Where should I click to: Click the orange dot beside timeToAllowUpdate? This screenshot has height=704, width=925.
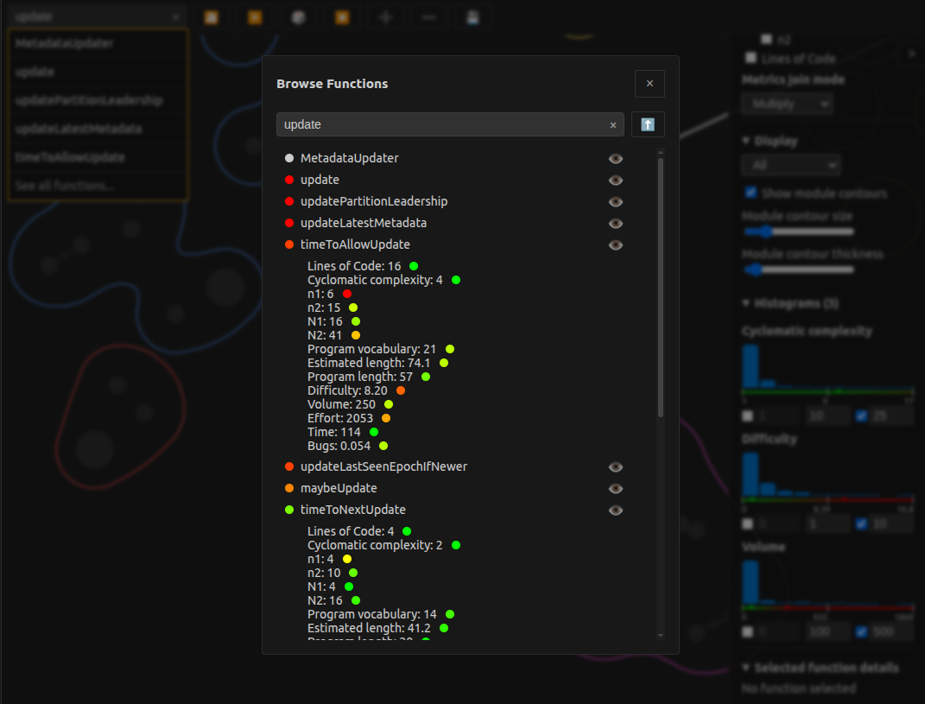point(289,245)
